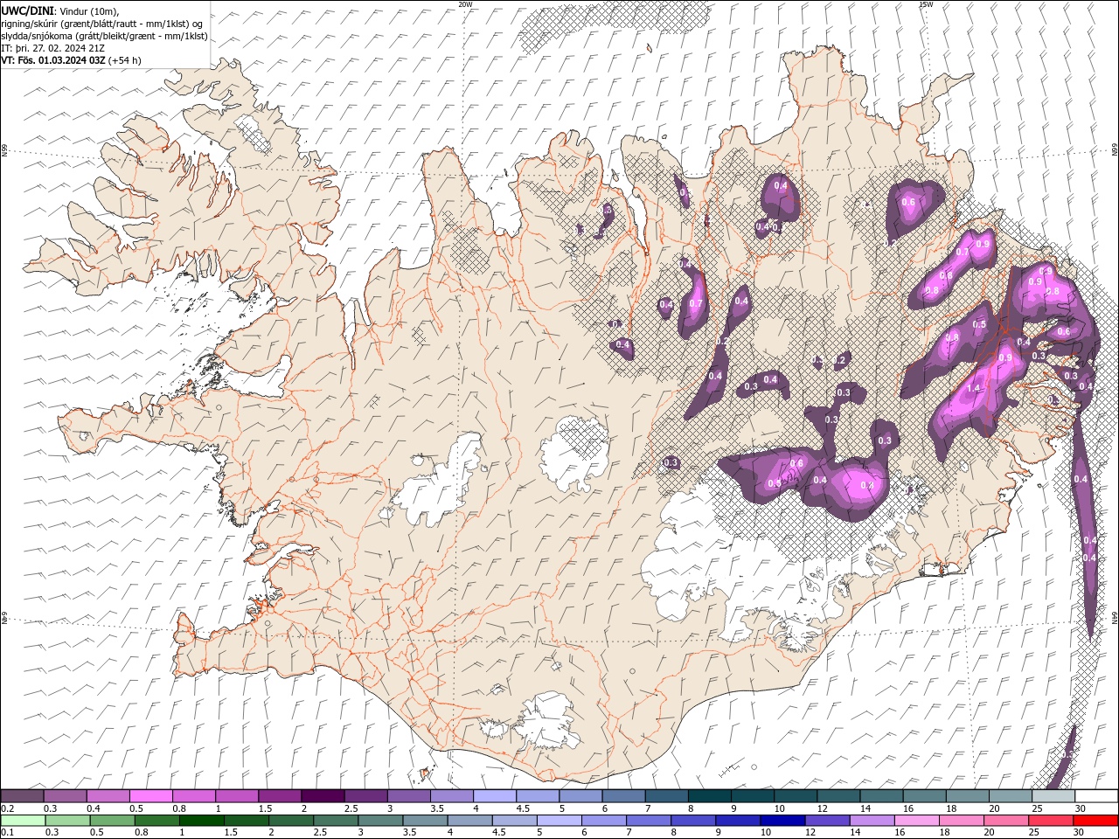Screen dimensions: 1119x839
Task: Click the '0.1' legend number label
Action: (x=8, y=833)
